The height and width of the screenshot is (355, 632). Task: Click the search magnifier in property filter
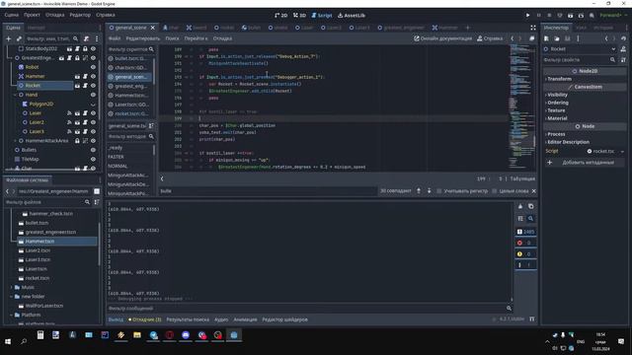612,59
